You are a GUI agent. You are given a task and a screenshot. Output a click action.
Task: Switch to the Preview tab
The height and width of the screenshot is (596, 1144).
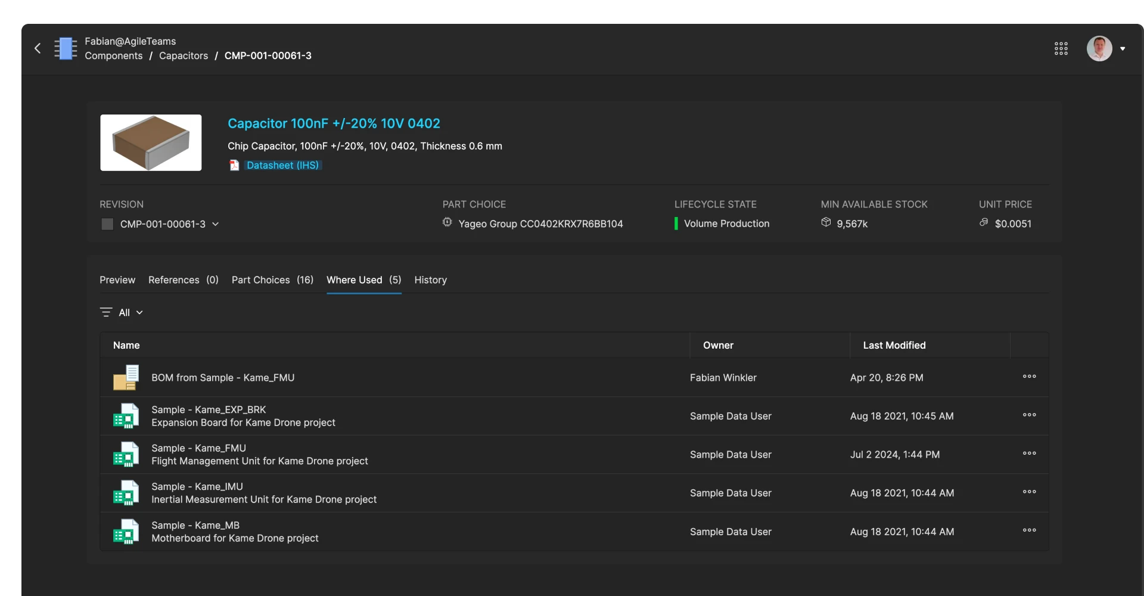117,280
